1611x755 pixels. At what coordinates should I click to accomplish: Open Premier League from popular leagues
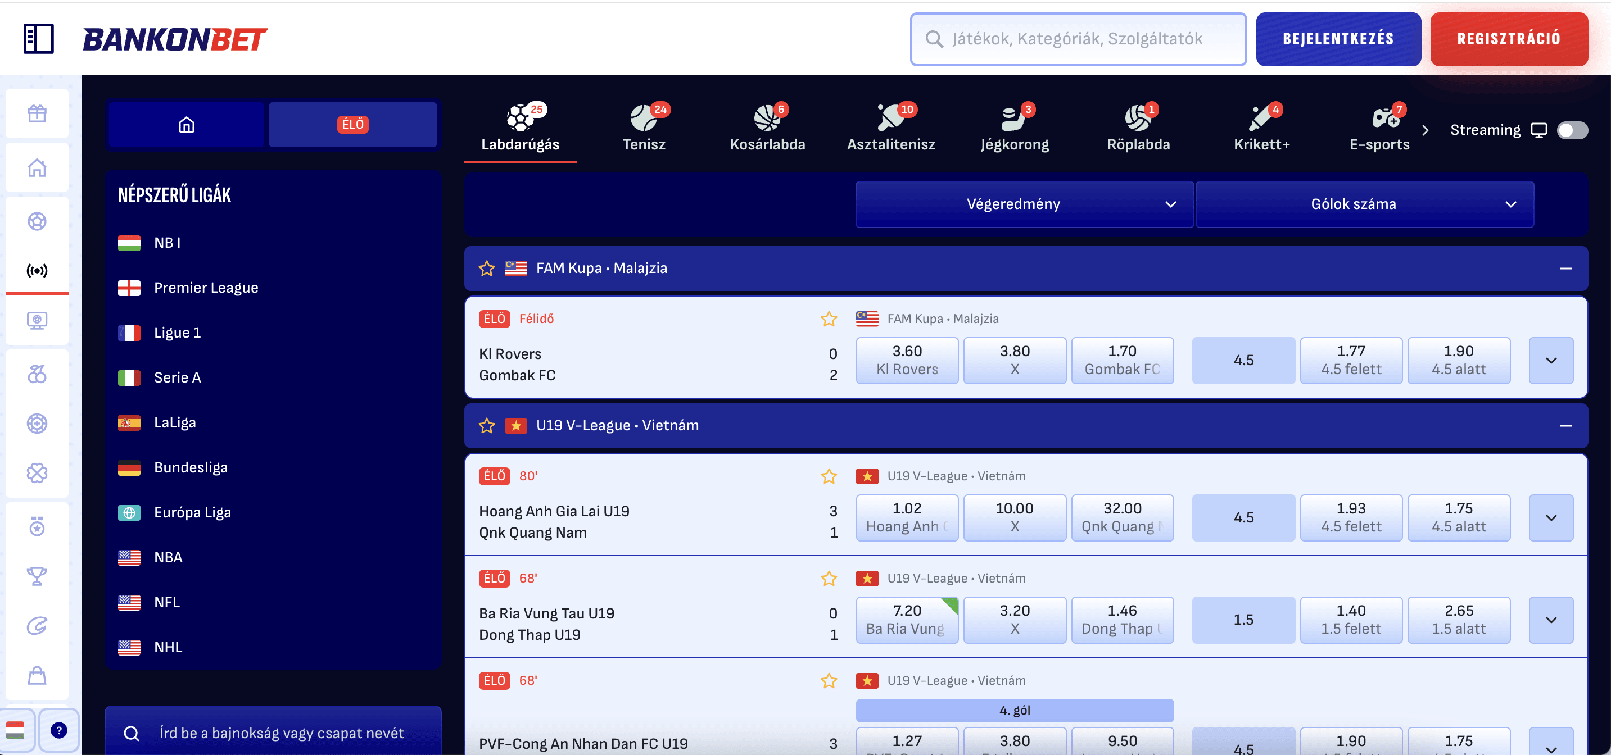tap(206, 288)
